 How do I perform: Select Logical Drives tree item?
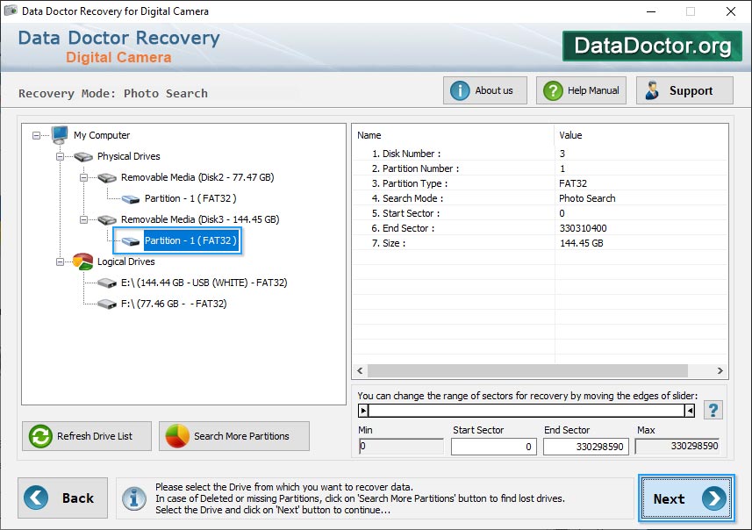click(x=126, y=261)
